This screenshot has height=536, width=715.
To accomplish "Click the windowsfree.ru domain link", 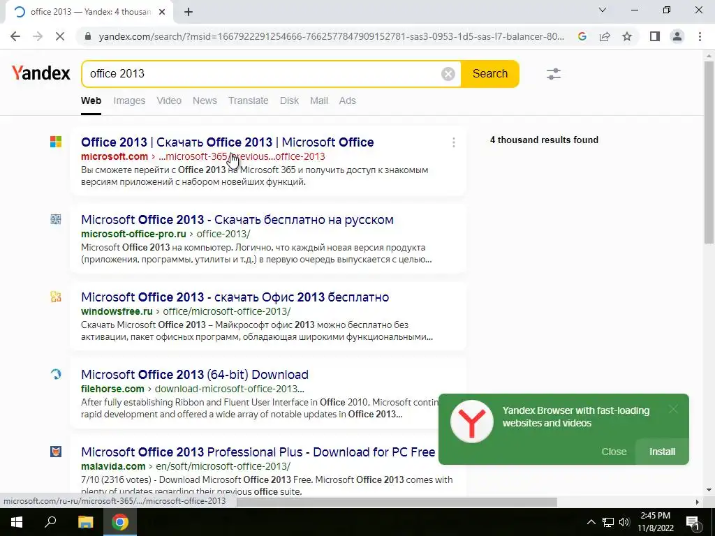I will pyautogui.click(x=117, y=311).
